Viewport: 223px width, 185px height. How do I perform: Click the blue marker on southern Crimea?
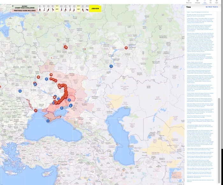click(48, 121)
